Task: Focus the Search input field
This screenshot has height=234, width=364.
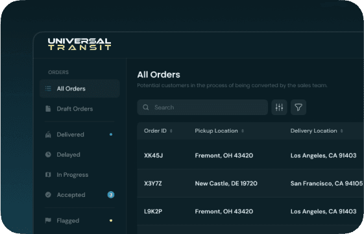Action: [202, 107]
